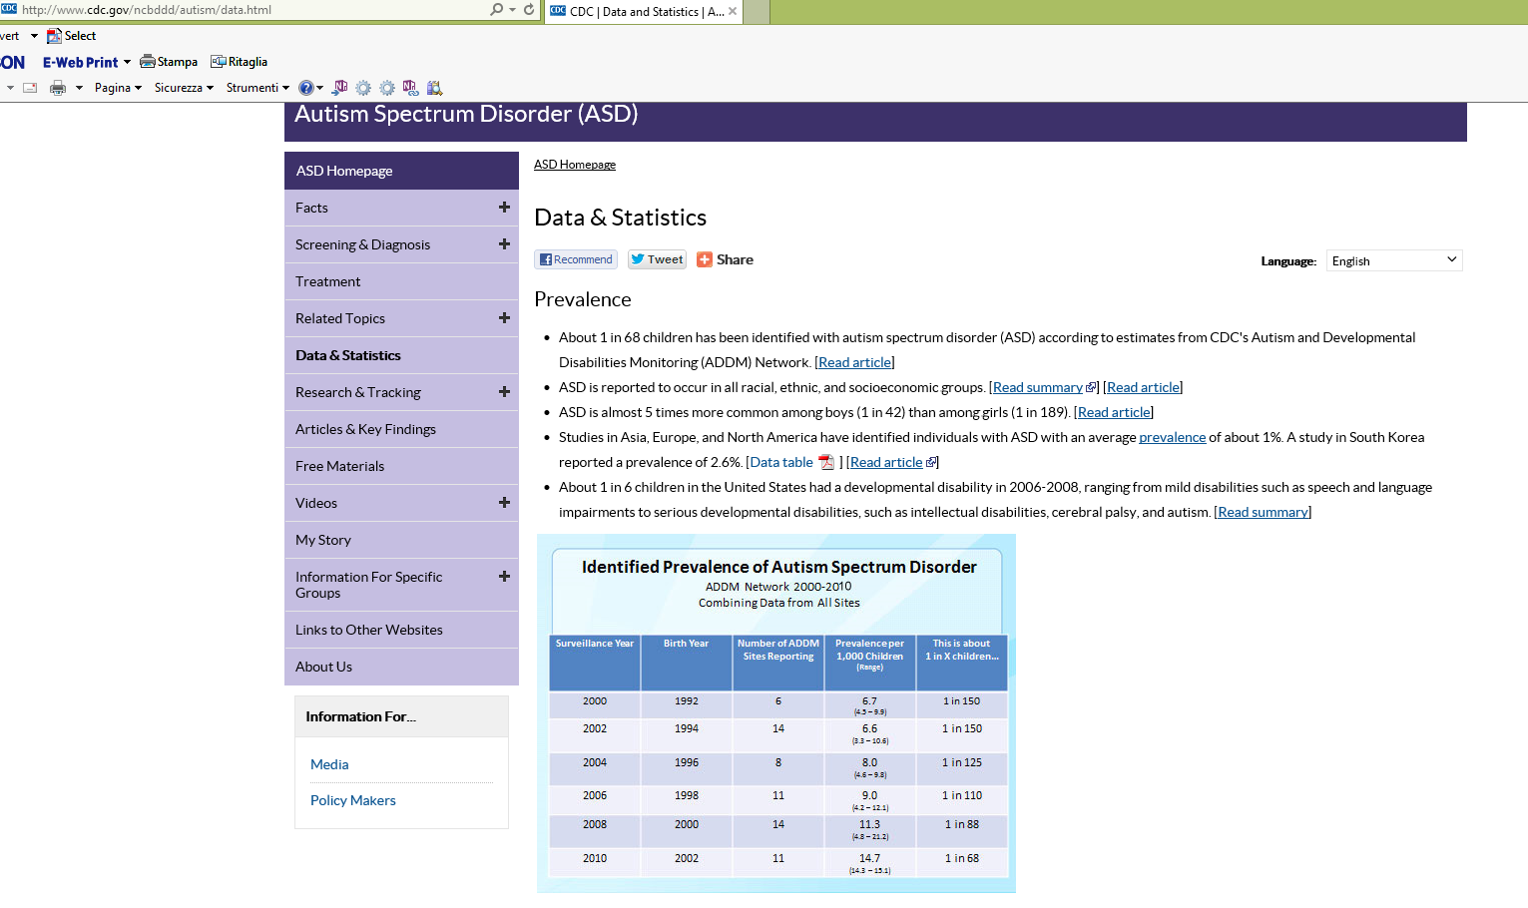
Task: Click the Facebook Recommend button
Action: 576,259
